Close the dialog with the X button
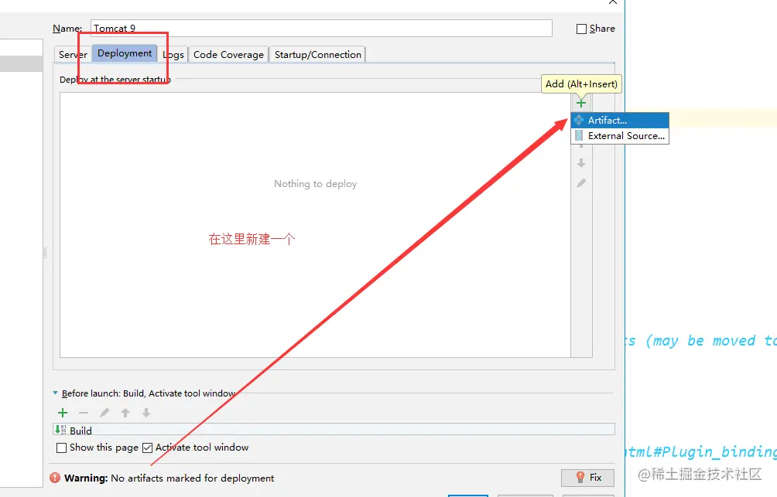This screenshot has height=497, width=777. coord(613,2)
